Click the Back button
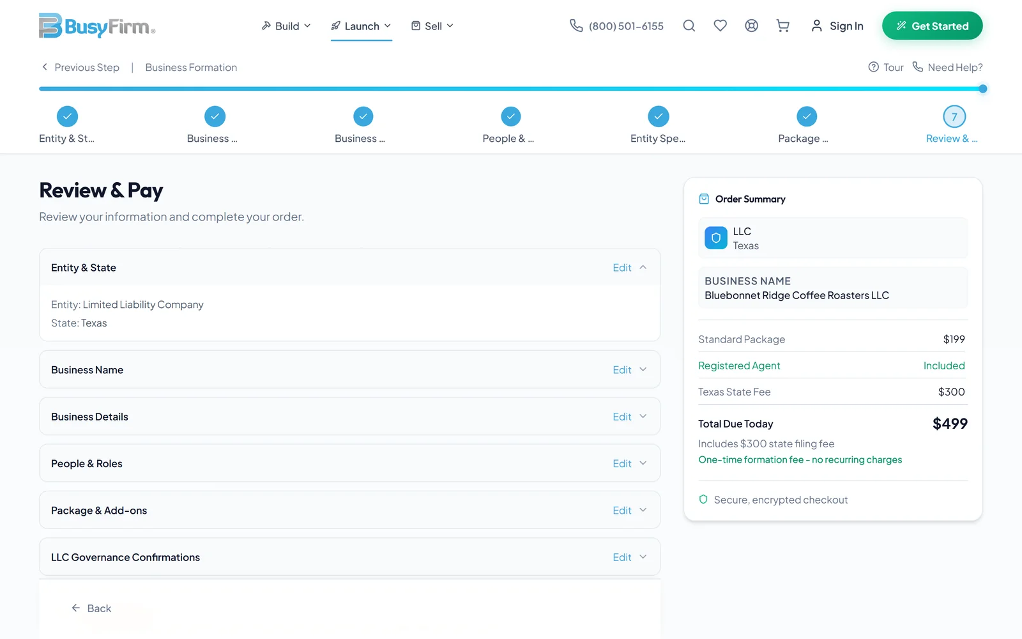 tap(91, 608)
